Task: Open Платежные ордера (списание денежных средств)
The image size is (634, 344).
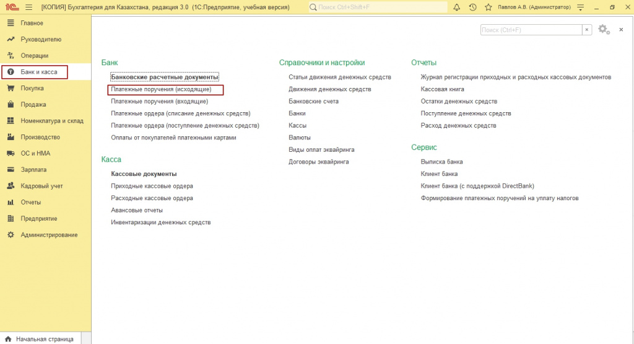Action: click(x=181, y=113)
